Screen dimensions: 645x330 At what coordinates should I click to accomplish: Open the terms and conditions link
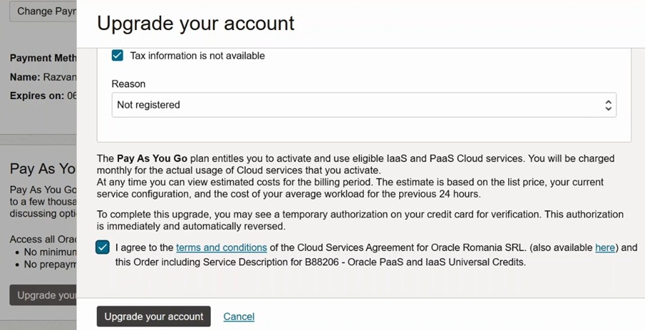pyautogui.click(x=221, y=247)
